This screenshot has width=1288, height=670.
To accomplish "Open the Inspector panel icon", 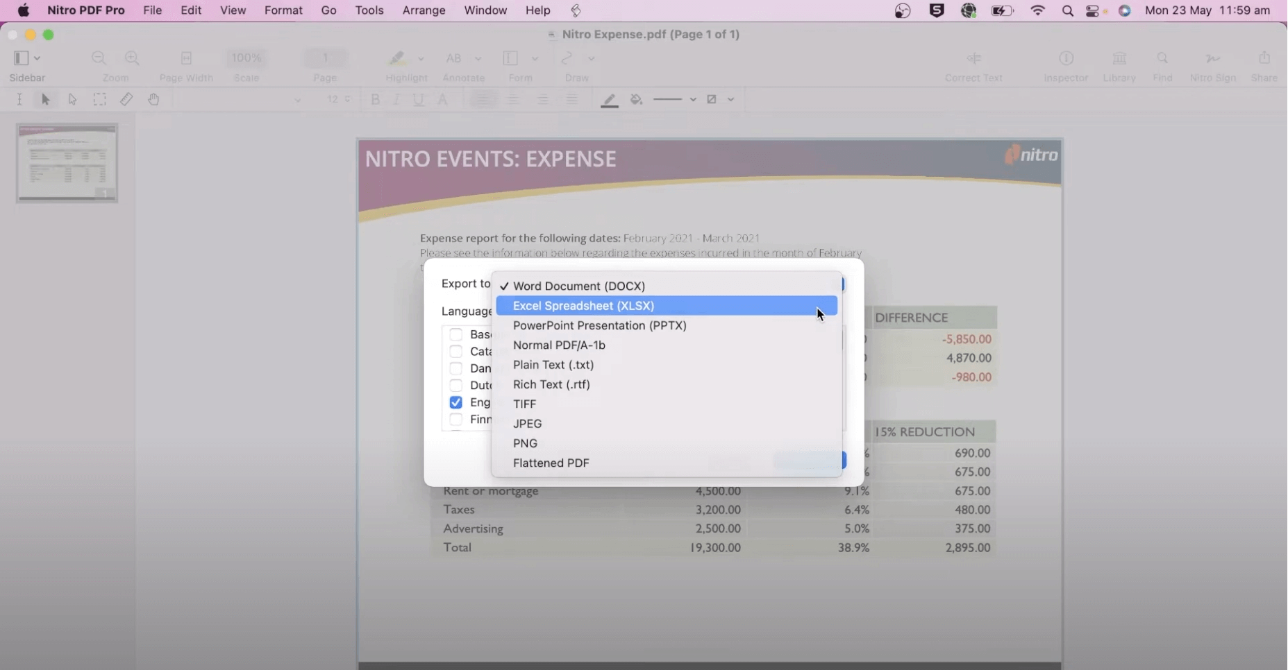I will click(x=1066, y=59).
